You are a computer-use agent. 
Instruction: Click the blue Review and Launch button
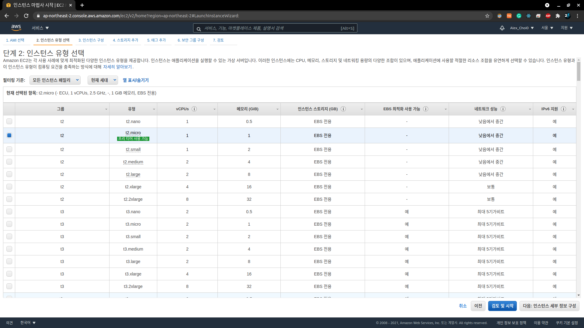click(x=502, y=306)
